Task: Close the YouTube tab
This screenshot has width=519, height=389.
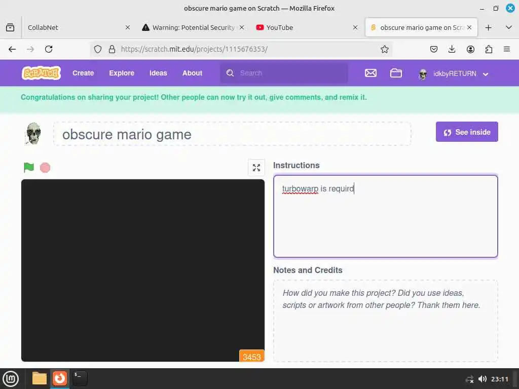Action: pos(355,27)
